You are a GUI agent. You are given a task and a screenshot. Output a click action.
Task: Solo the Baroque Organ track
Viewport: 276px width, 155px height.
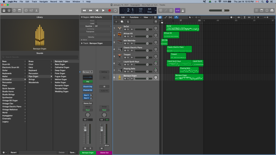pyautogui.click(x=128, y=79)
